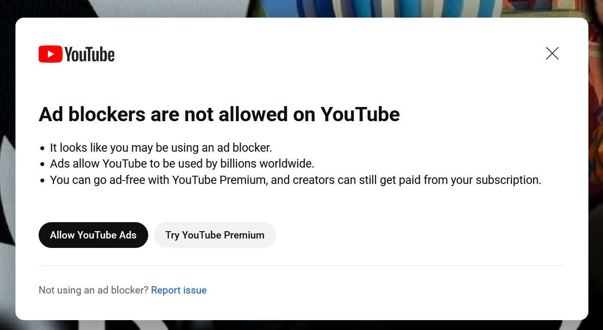Click the blurred video background above the dialog
603x330 pixels.
301,8
